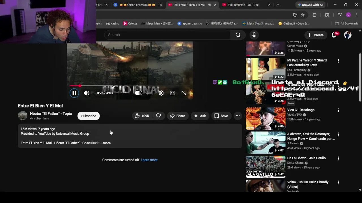Open the Chrome profile avatar C
This screenshot has height=203, width=362.
[348, 15]
